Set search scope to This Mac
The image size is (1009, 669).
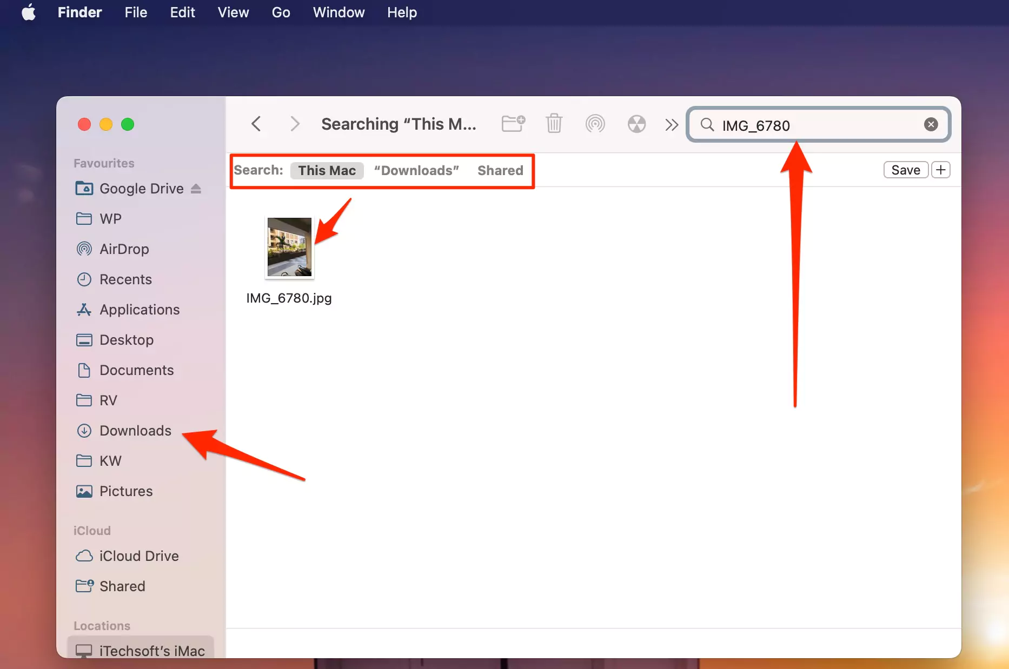[x=327, y=170]
